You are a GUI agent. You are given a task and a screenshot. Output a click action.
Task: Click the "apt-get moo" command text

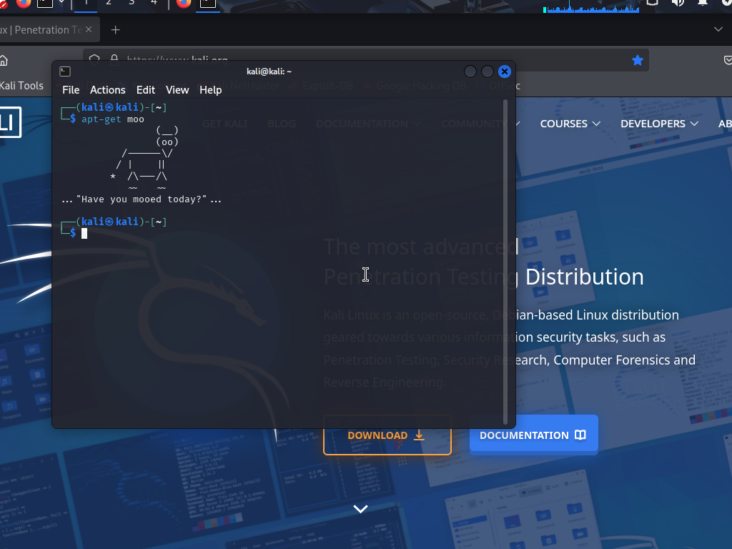[112, 119]
